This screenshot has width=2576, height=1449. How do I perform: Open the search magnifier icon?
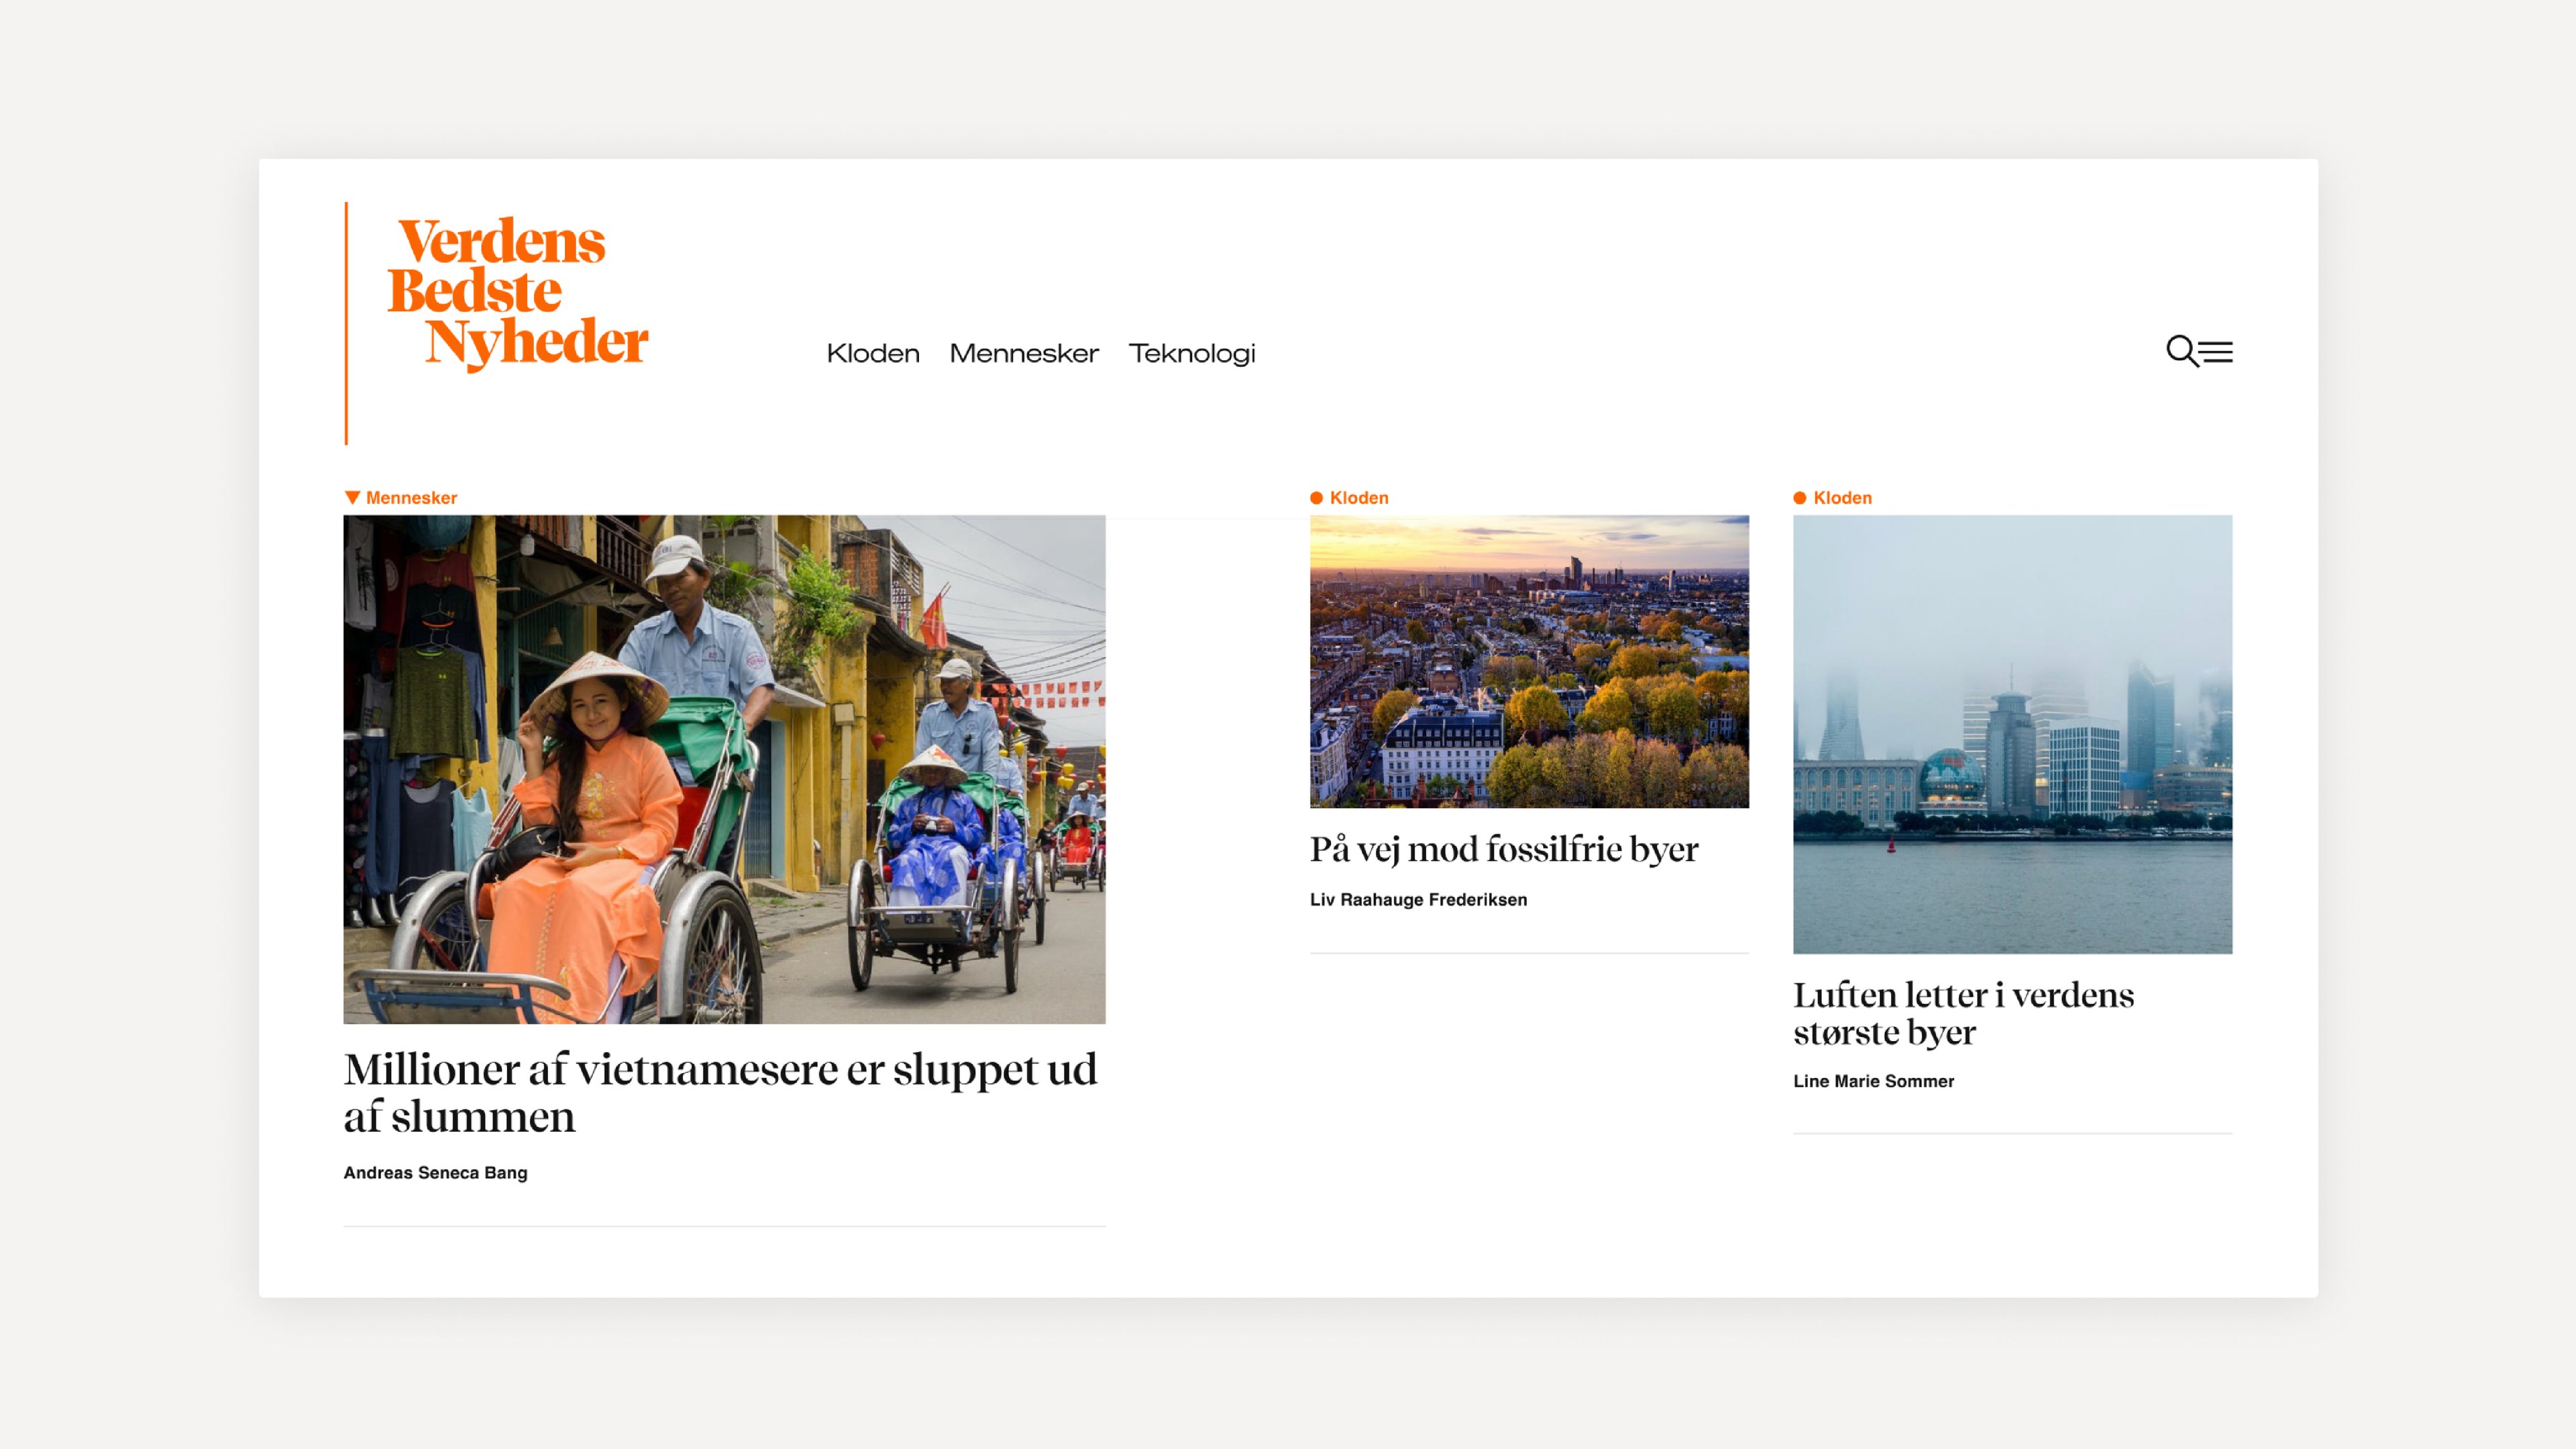[2181, 351]
